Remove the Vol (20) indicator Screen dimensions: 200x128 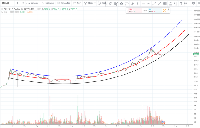(18, 12)
